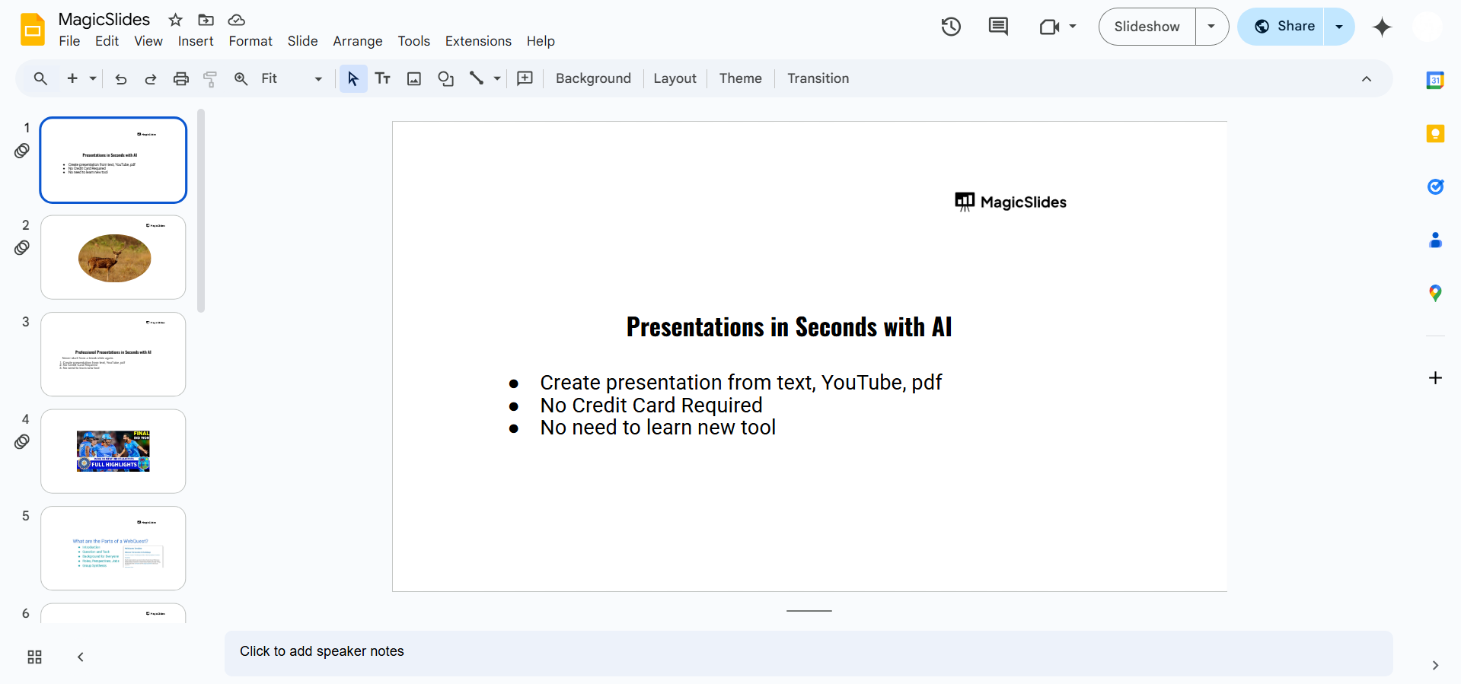Click the Transition button
Viewport: 1461px width, 684px height.
[x=818, y=78]
